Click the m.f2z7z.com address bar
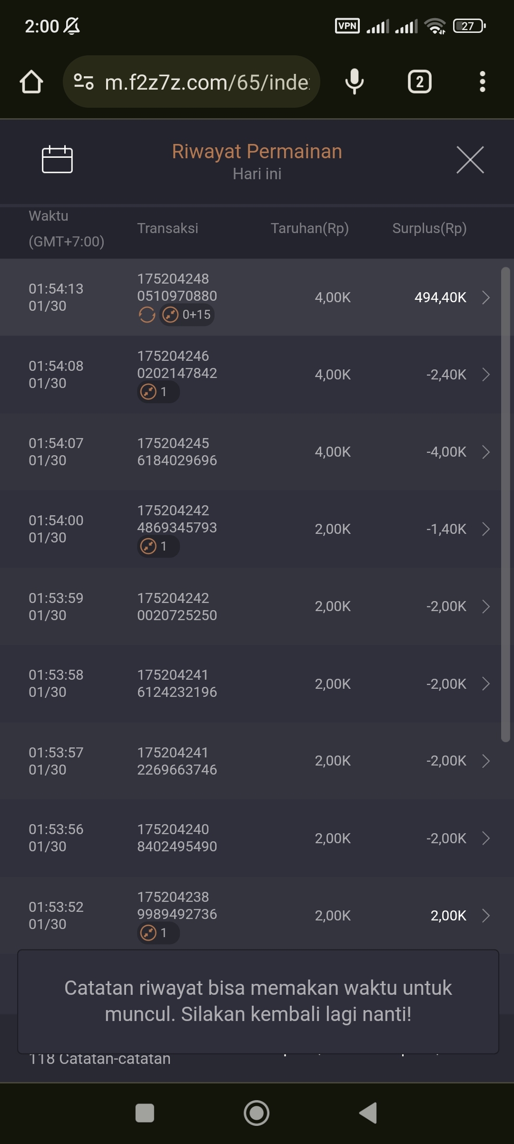Image resolution: width=514 pixels, height=1144 pixels. (207, 82)
